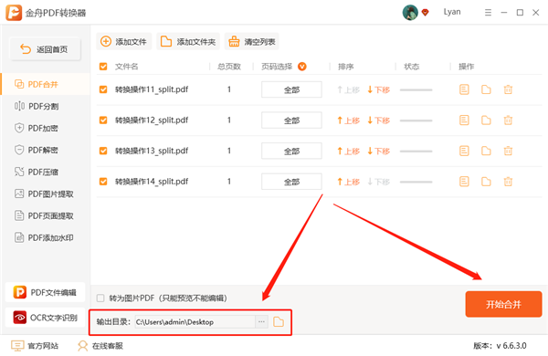Viewport: 548px width, 356px height.
Task: Open the hamburger menu in title bar
Action: tap(489, 13)
